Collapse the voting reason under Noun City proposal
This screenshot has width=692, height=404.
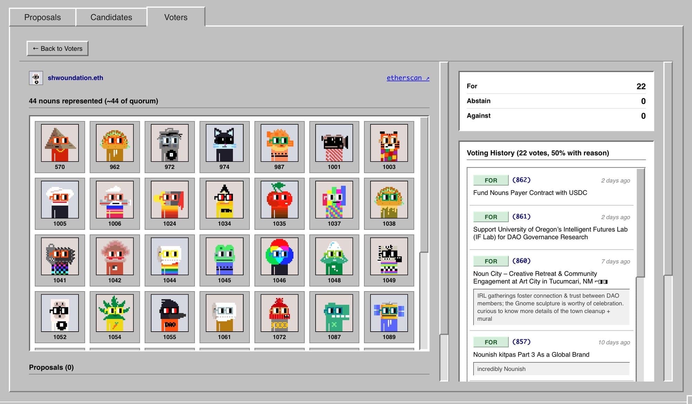click(551, 307)
